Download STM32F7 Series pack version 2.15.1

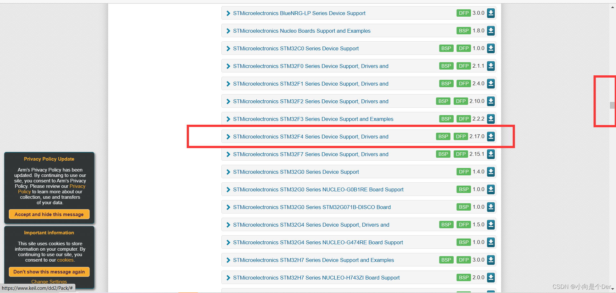[x=491, y=154]
